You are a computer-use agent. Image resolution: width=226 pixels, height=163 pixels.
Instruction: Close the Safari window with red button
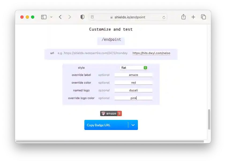click(22, 17)
